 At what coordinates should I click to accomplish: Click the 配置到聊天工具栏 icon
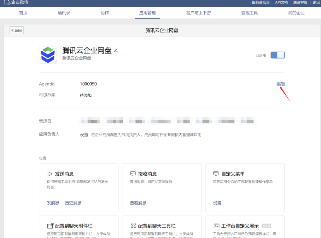pyautogui.click(x=133, y=226)
